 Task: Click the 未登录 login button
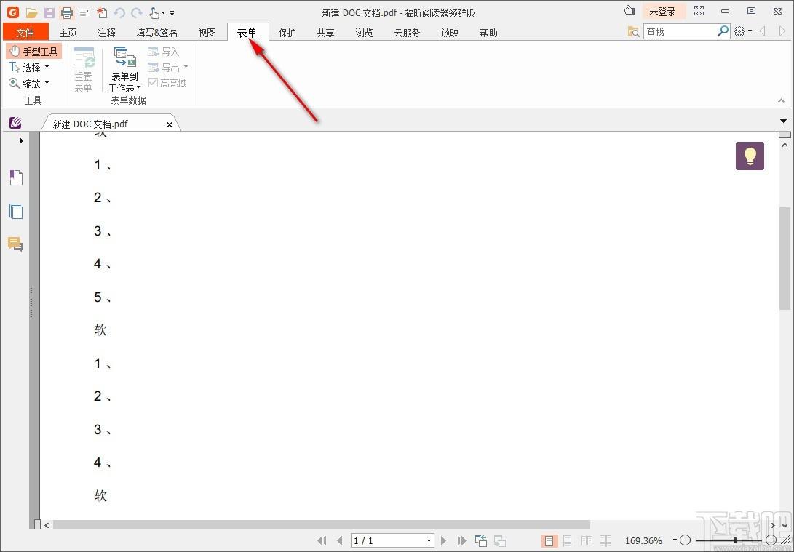(663, 11)
